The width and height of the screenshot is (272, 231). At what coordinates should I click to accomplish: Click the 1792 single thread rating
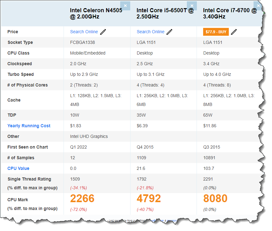[141, 179]
